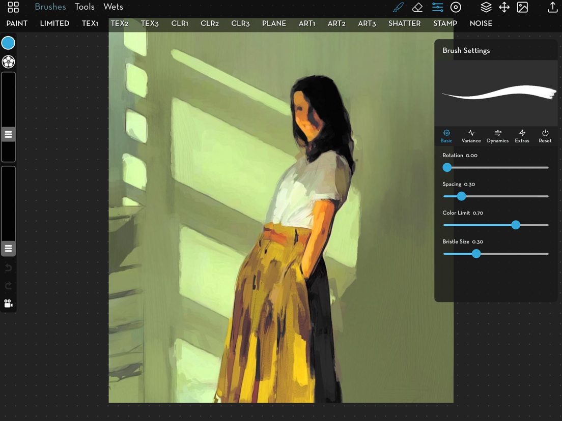Tap the share export icon
This screenshot has height=421, width=562.
click(553, 7)
